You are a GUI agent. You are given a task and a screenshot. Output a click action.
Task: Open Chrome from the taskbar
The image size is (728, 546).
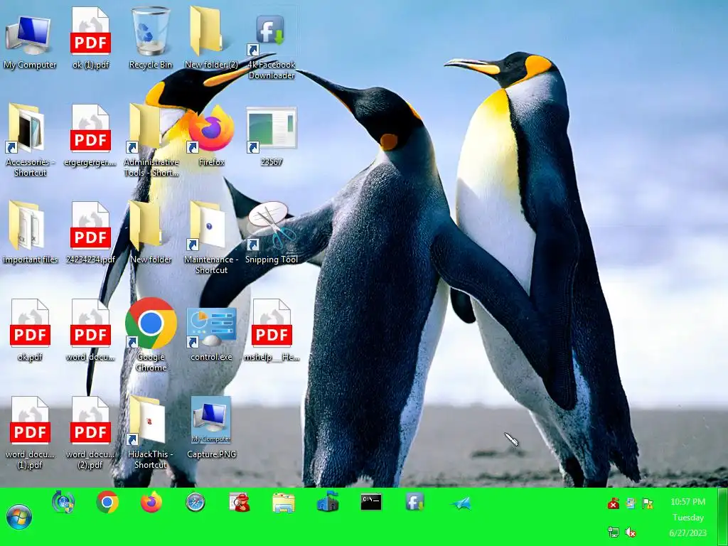(x=107, y=502)
